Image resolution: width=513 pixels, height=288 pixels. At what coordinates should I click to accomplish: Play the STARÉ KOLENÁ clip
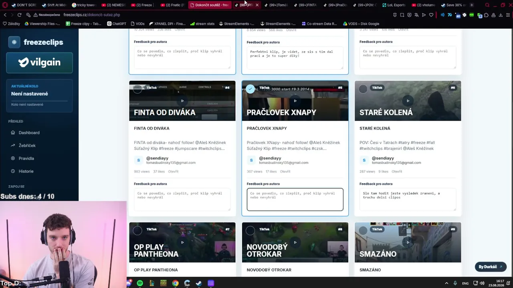(x=408, y=101)
